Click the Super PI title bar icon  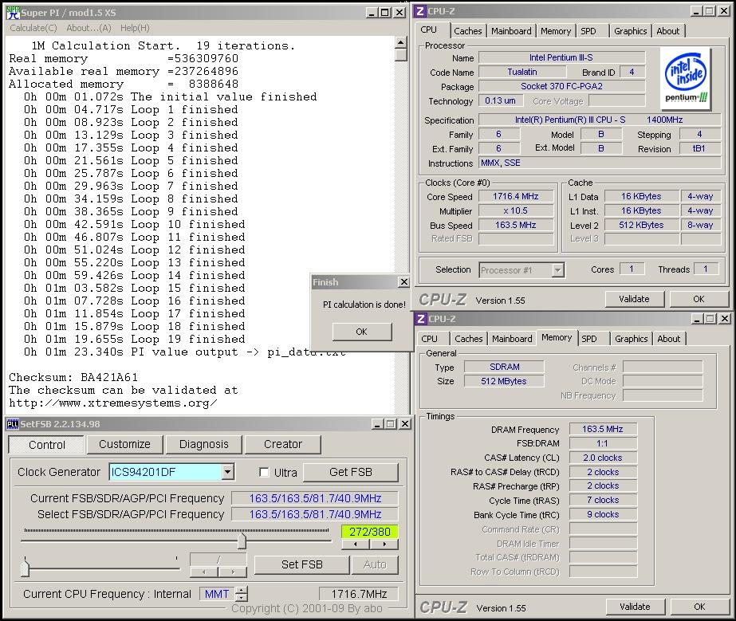(x=13, y=12)
